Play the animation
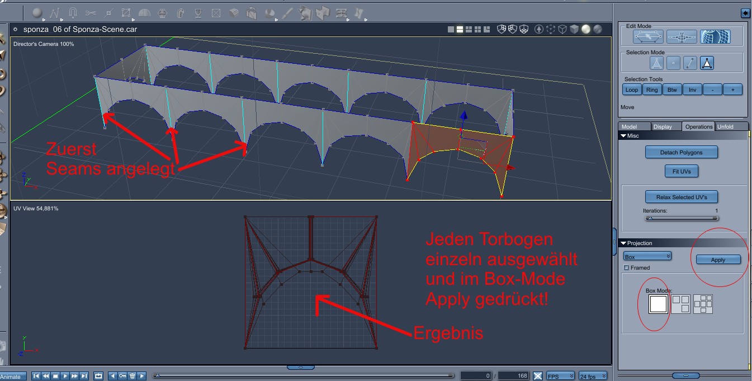Screen dimensions: 752x381 pos(65,376)
